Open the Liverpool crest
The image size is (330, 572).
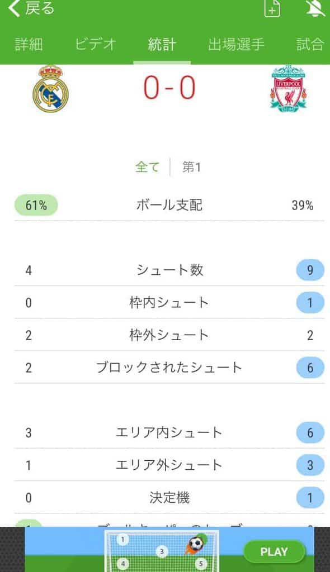click(289, 89)
